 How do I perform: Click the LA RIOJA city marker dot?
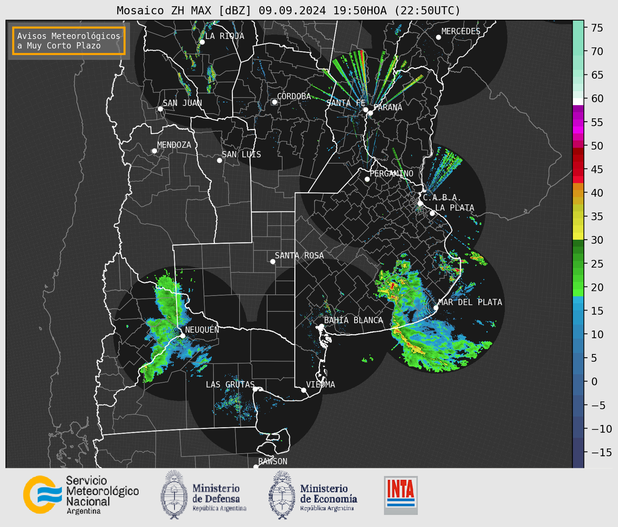(202, 42)
